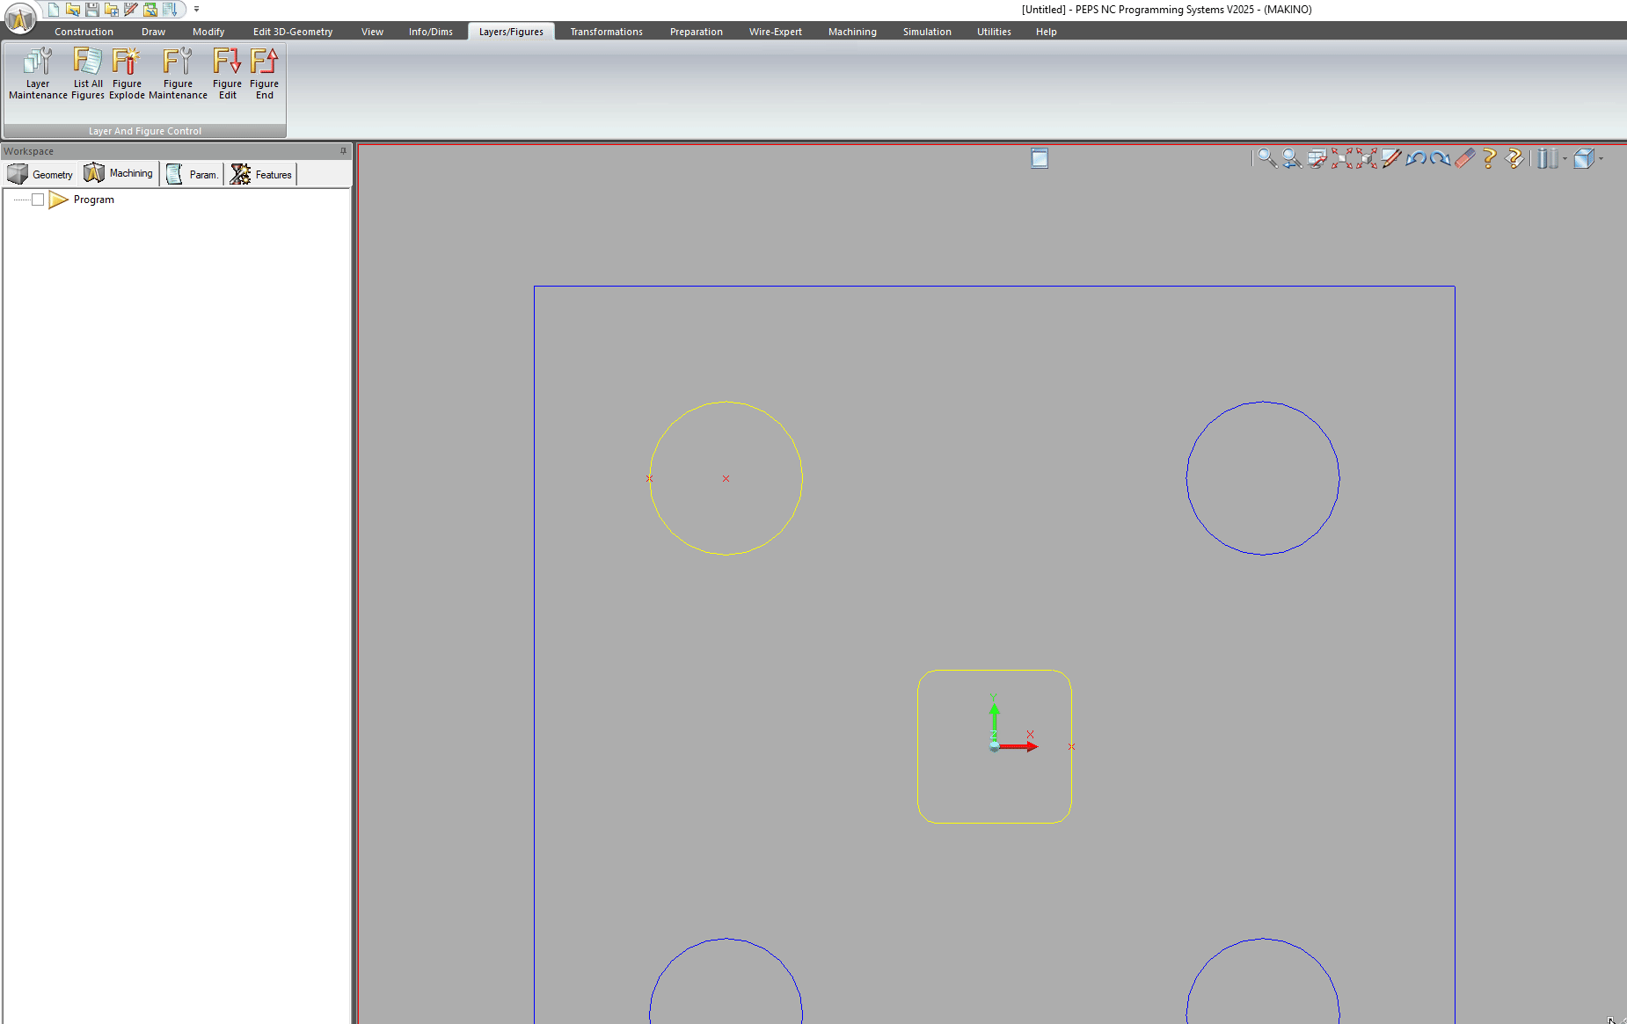Click the 3D cube view icon
1627x1024 pixels.
[1584, 158]
